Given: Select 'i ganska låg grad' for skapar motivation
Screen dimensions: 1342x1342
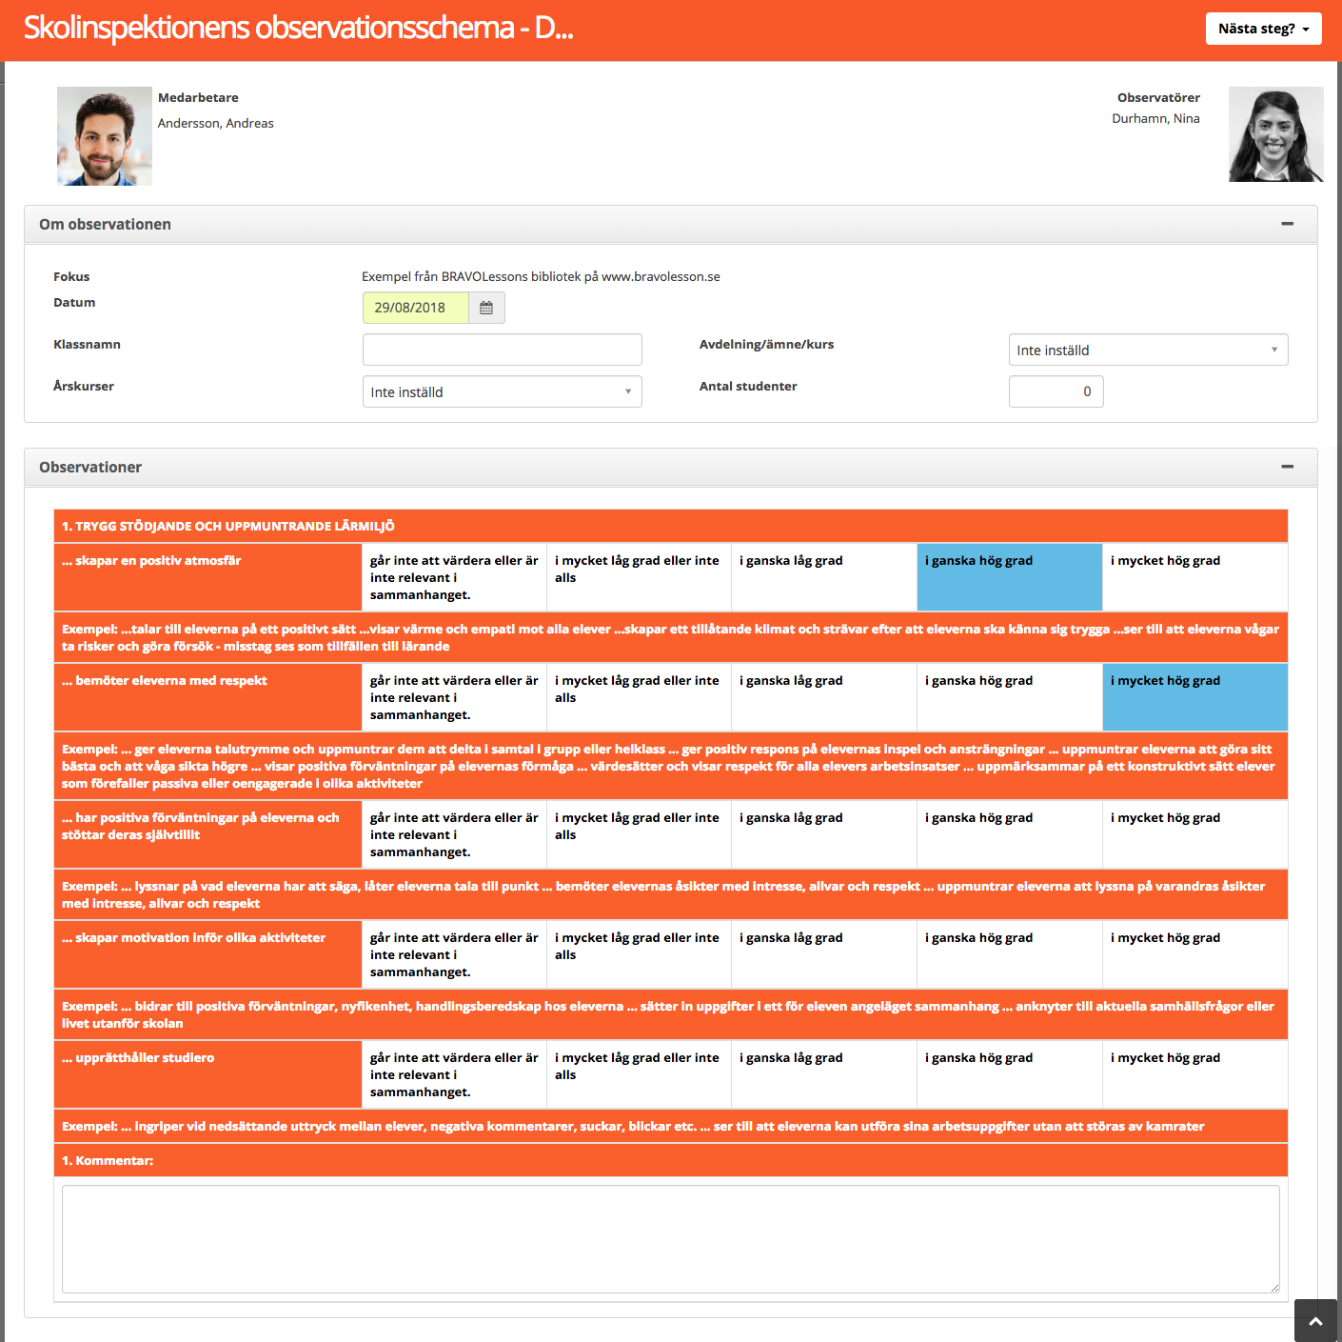Looking at the screenshot, I should pos(824,954).
